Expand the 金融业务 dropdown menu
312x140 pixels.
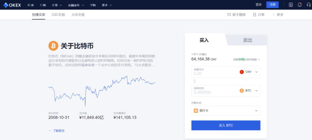tap(76, 5)
